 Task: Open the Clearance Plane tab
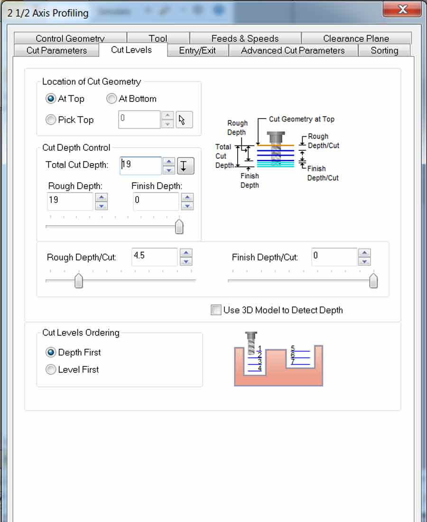click(x=356, y=38)
